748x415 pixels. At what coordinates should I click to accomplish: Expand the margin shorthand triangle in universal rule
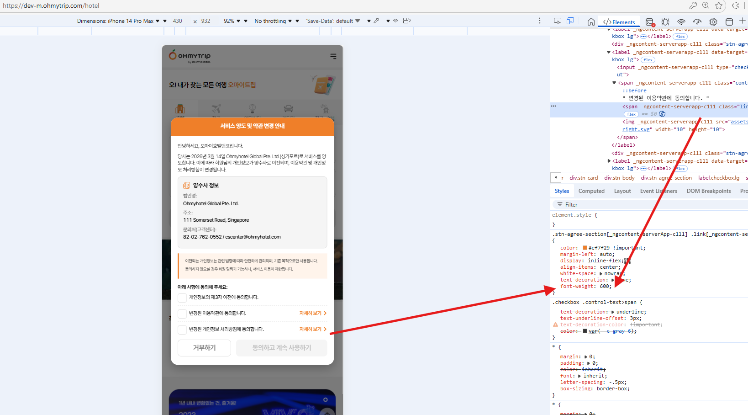click(586, 357)
